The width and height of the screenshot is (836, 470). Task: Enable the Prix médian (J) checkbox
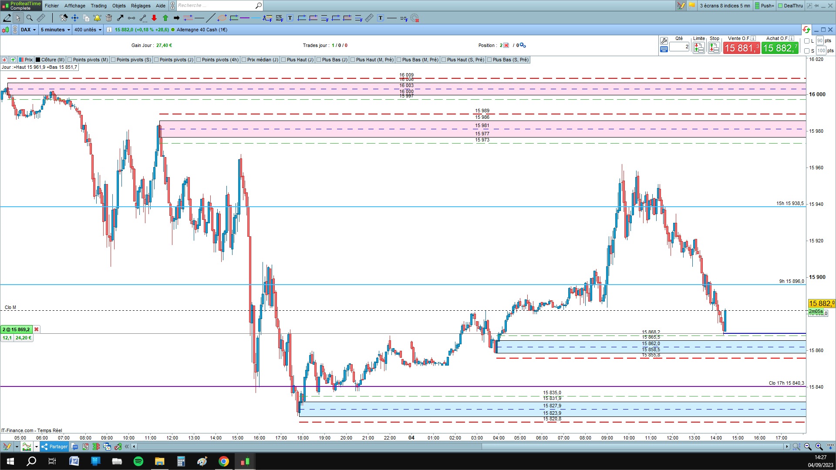pos(244,60)
